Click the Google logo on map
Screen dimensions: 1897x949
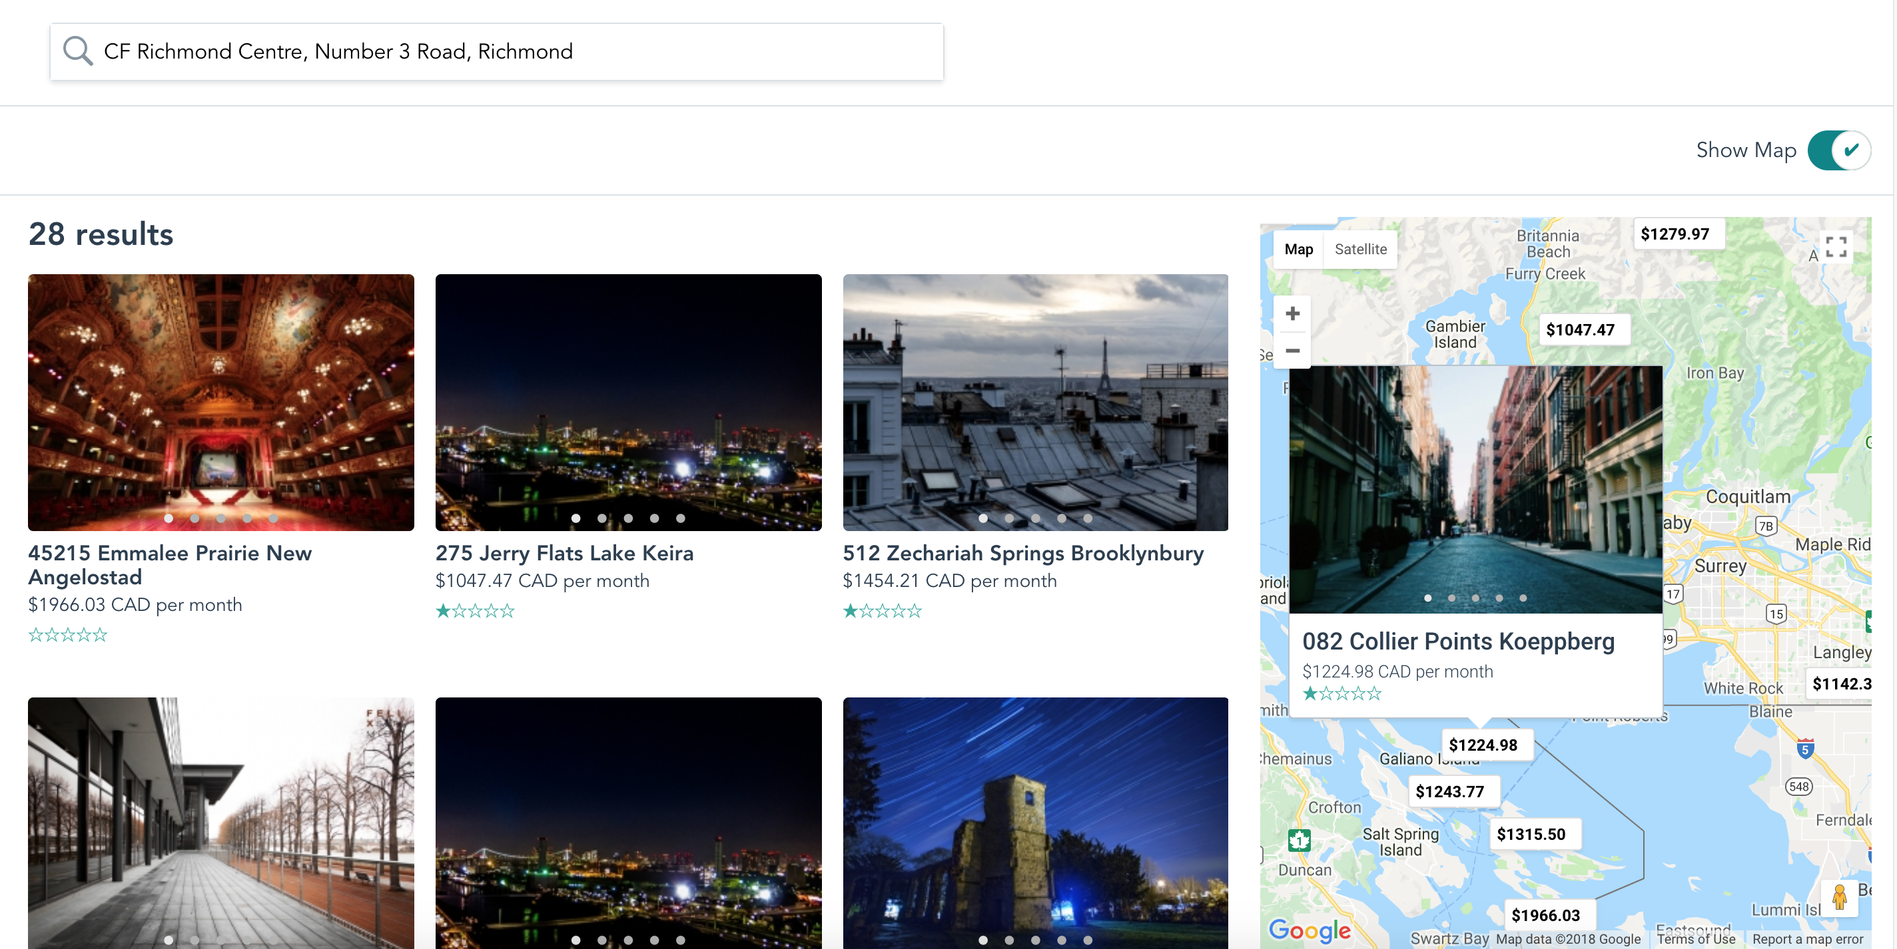click(1310, 930)
